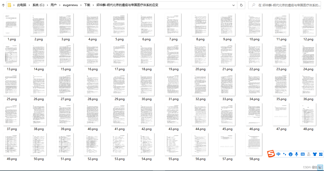Select thumbnail of 57.png

pos(227,144)
